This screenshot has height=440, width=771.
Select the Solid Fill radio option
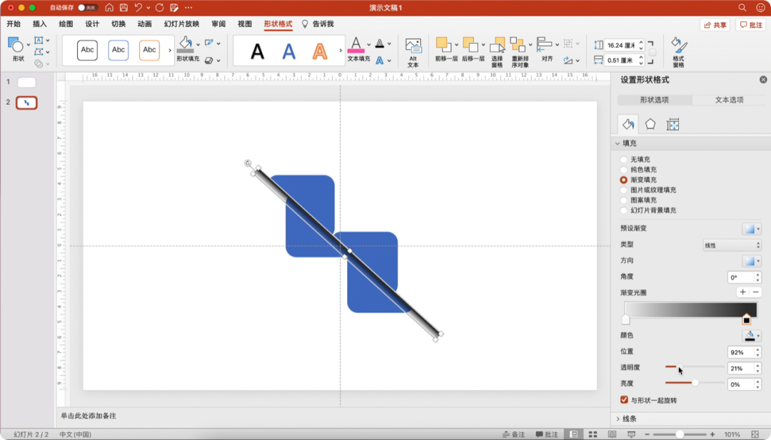[x=623, y=170]
